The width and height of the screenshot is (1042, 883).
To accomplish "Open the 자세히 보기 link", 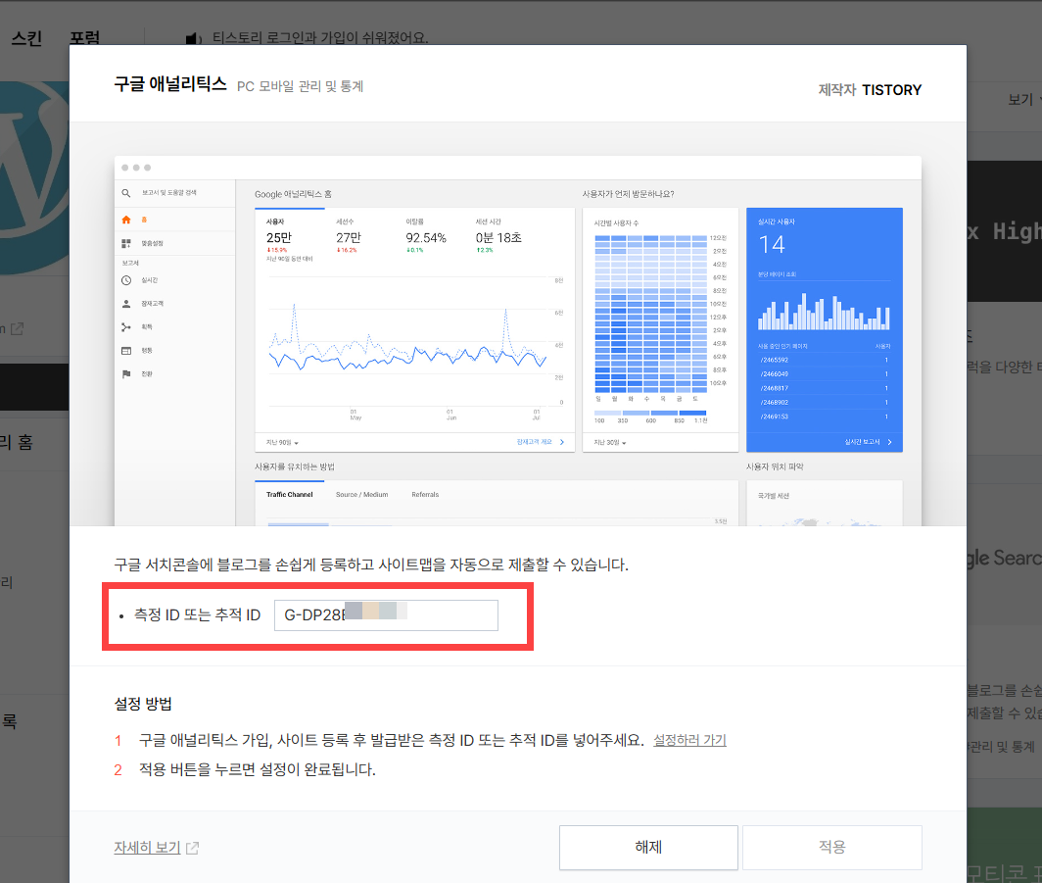I will (x=156, y=848).
